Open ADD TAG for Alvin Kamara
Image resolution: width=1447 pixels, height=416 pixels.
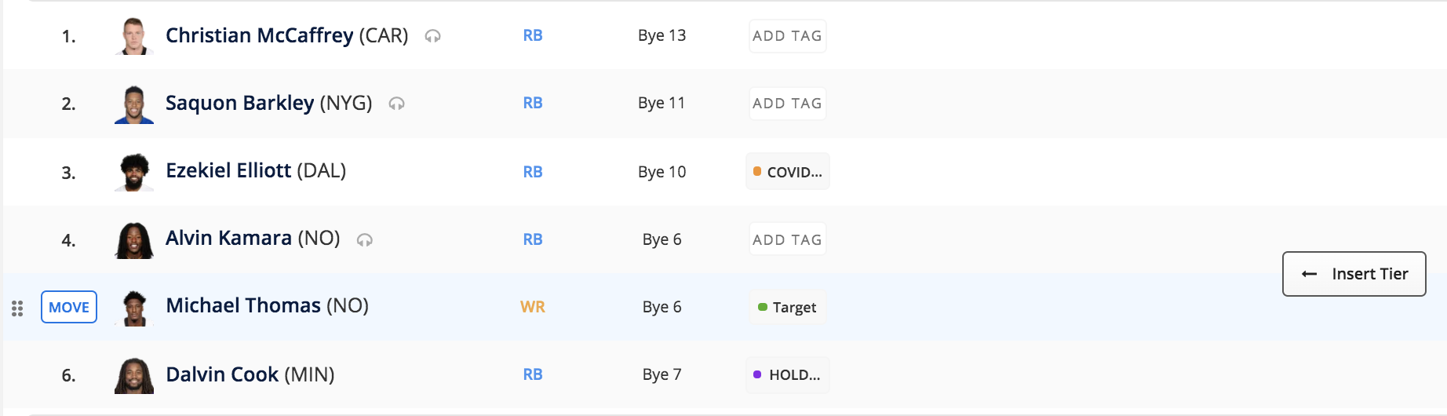coord(787,240)
